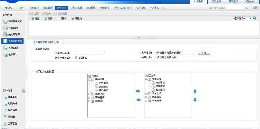Click the 设置 button
Image resolution: width=260 pixels, height=129 pixels.
click(x=204, y=53)
